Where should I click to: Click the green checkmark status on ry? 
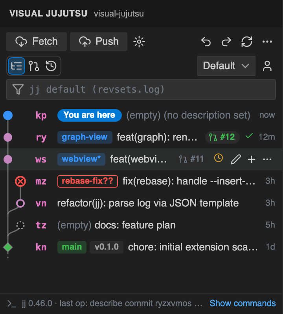click(249, 136)
